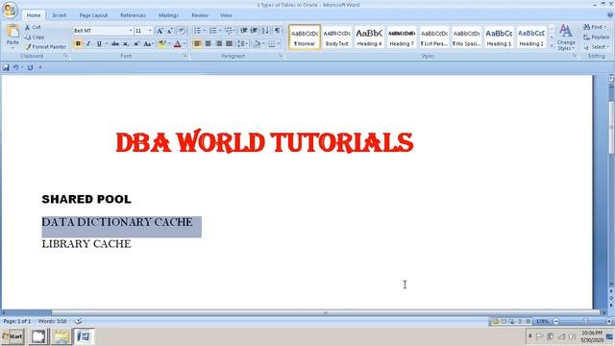Image resolution: width=615 pixels, height=346 pixels.
Task: Open Line Spacing dropdown
Action: coord(242,44)
